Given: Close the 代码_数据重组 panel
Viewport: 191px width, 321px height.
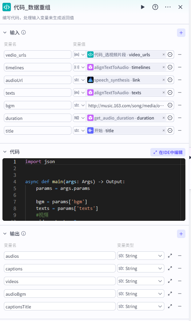Looking at the screenshot, I should [x=180, y=7].
